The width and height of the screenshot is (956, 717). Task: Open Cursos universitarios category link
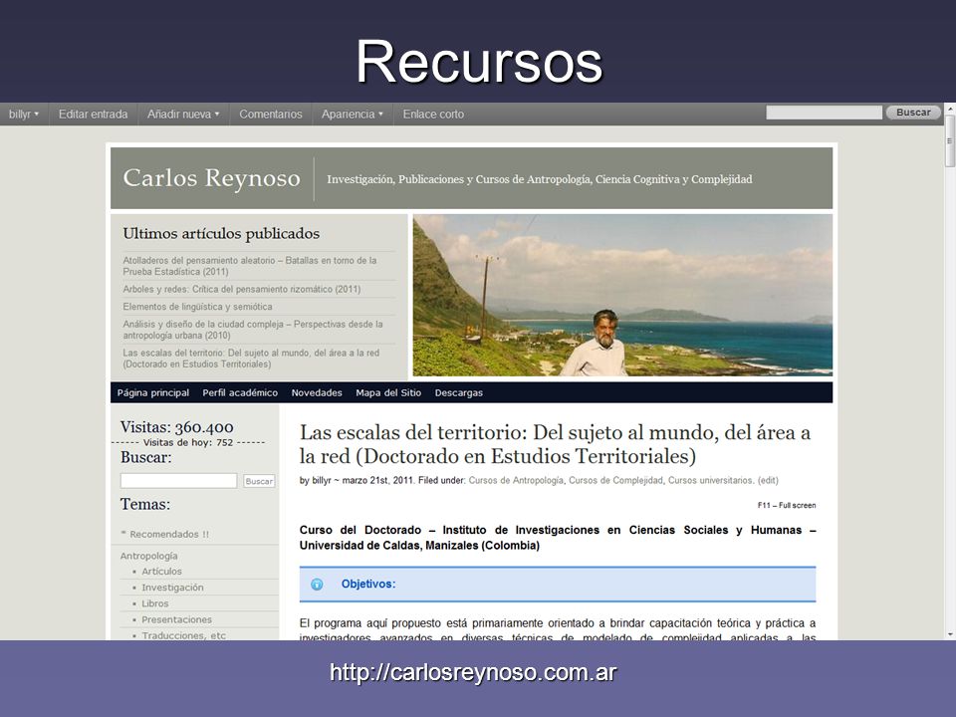[710, 480]
